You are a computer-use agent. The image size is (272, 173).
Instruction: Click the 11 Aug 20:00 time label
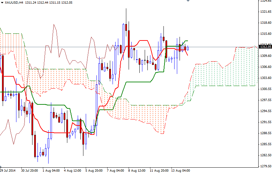(159, 171)
